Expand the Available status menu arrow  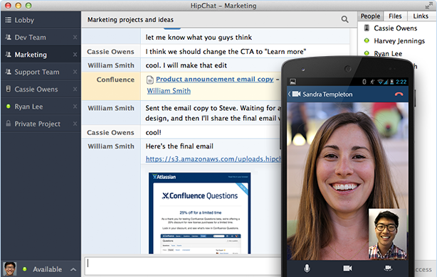tap(73, 269)
